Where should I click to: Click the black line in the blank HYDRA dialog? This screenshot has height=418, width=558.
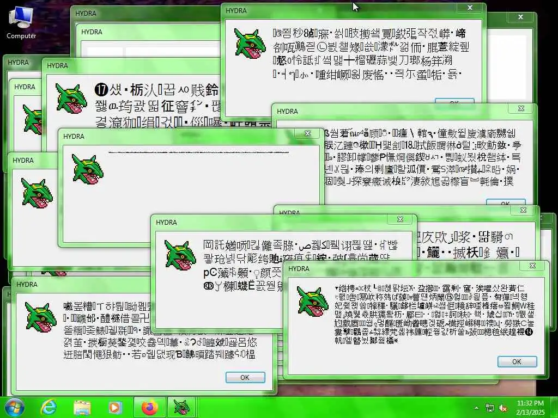point(198,152)
